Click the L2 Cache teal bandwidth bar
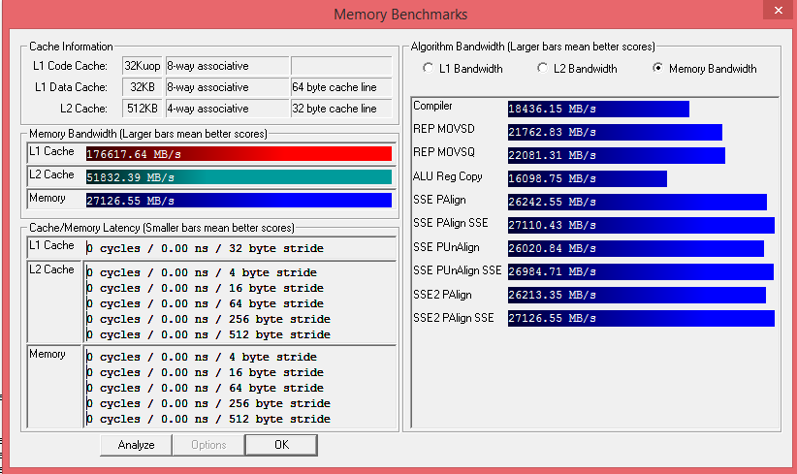Screen dimensions: 797x474 coord(239,177)
